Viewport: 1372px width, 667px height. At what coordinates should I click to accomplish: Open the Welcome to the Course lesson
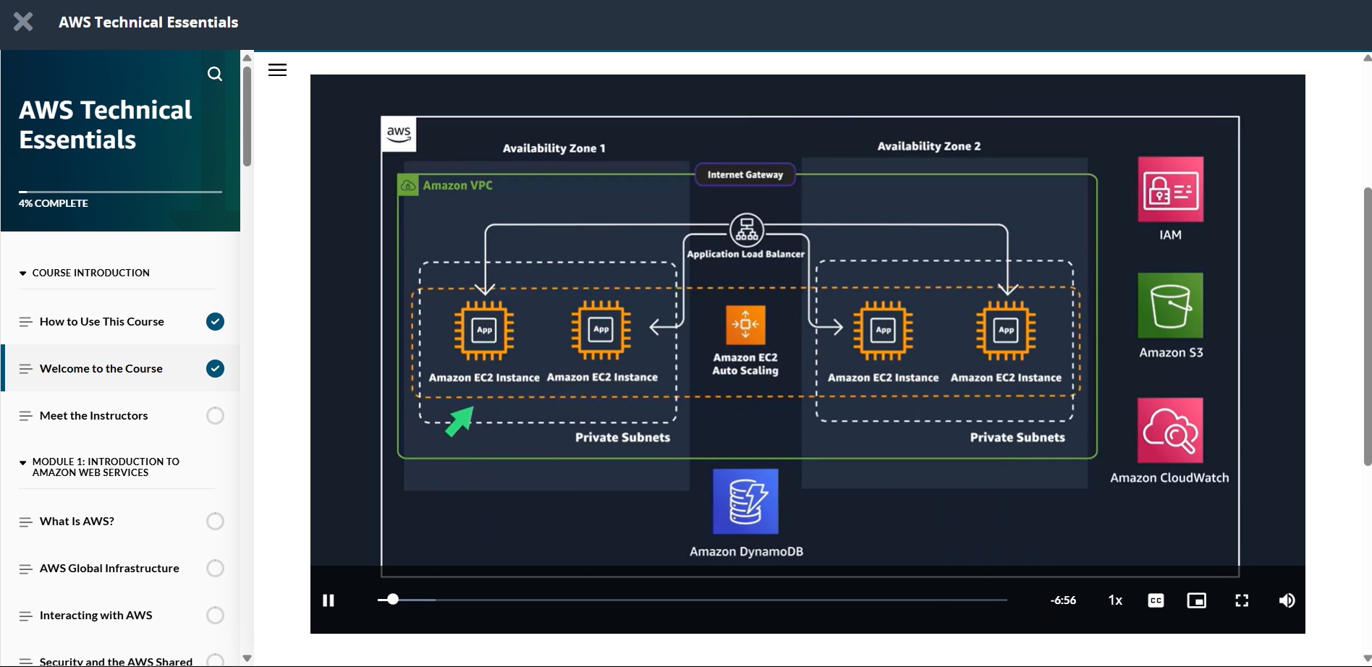(x=101, y=368)
